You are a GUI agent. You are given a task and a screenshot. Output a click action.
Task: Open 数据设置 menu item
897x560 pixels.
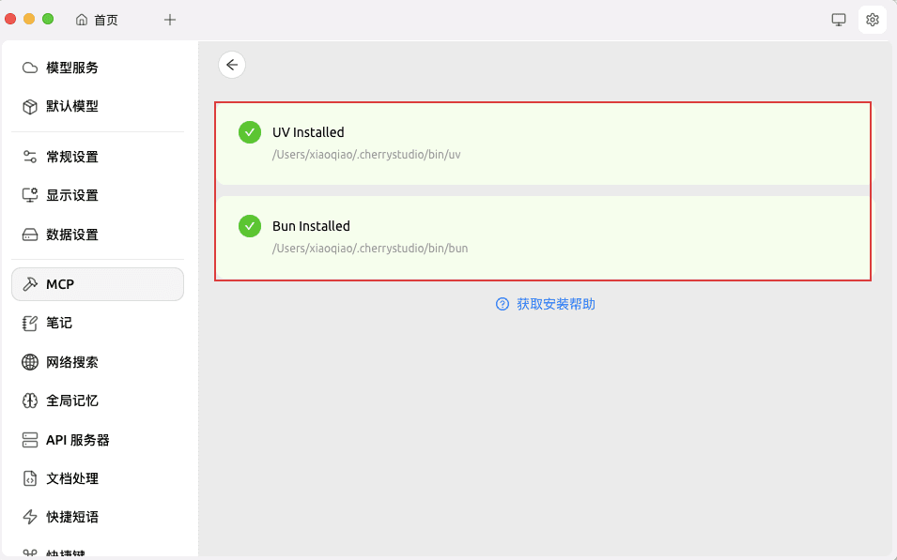(72, 235)
